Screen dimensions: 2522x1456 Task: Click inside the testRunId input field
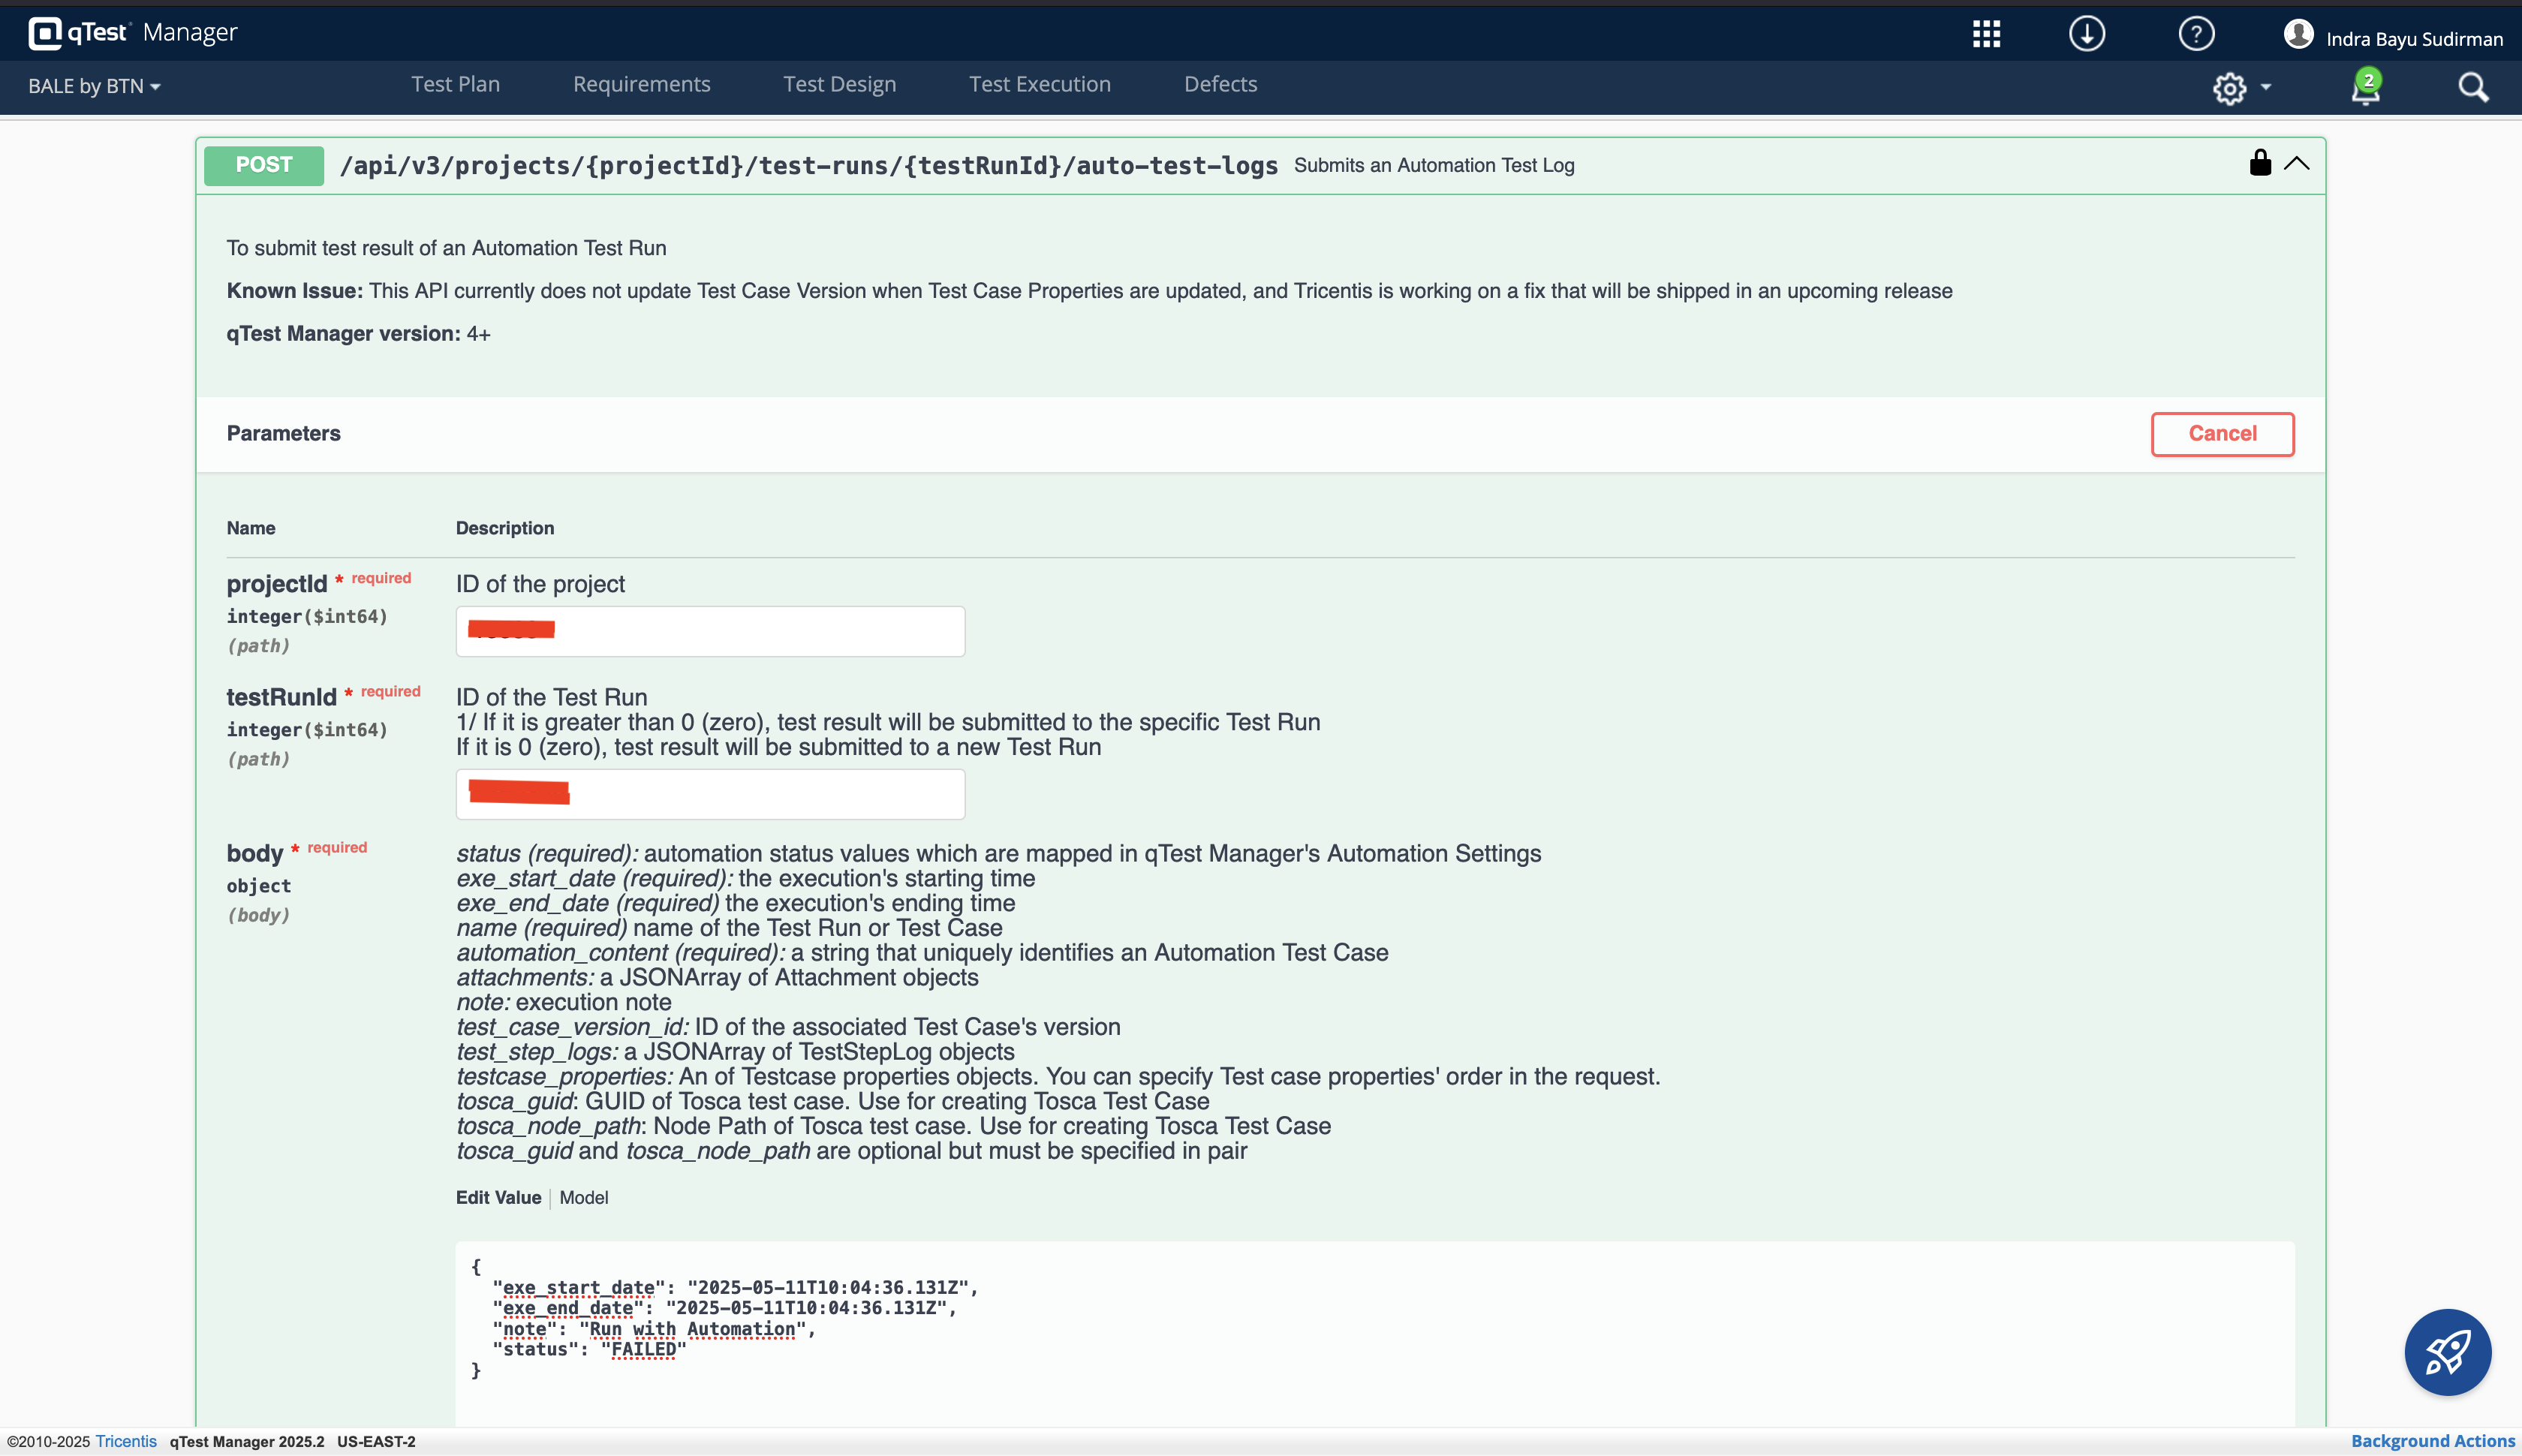[709, 793]
